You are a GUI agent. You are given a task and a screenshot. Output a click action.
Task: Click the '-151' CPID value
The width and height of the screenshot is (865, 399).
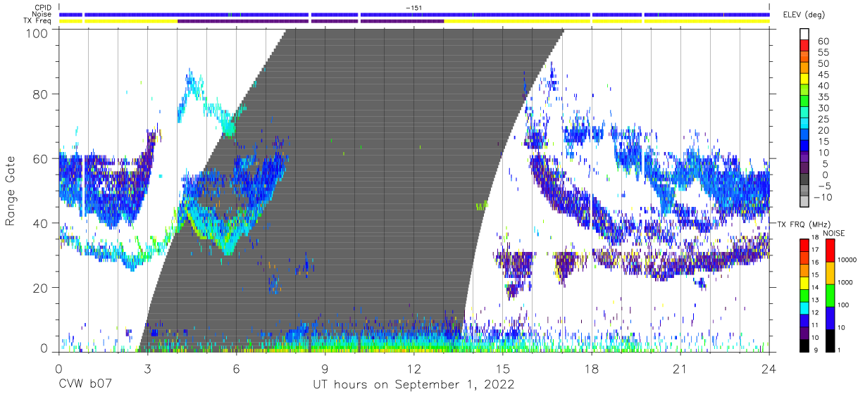tap(413, 7)
